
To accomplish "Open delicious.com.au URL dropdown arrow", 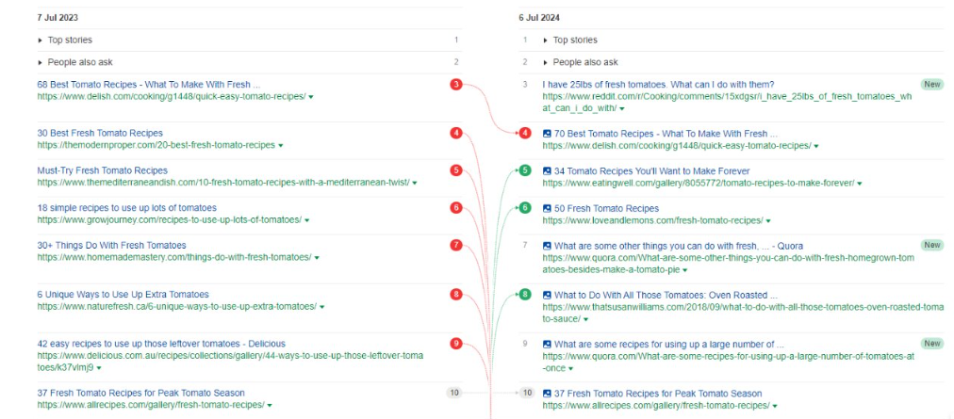I will (99, 368).
